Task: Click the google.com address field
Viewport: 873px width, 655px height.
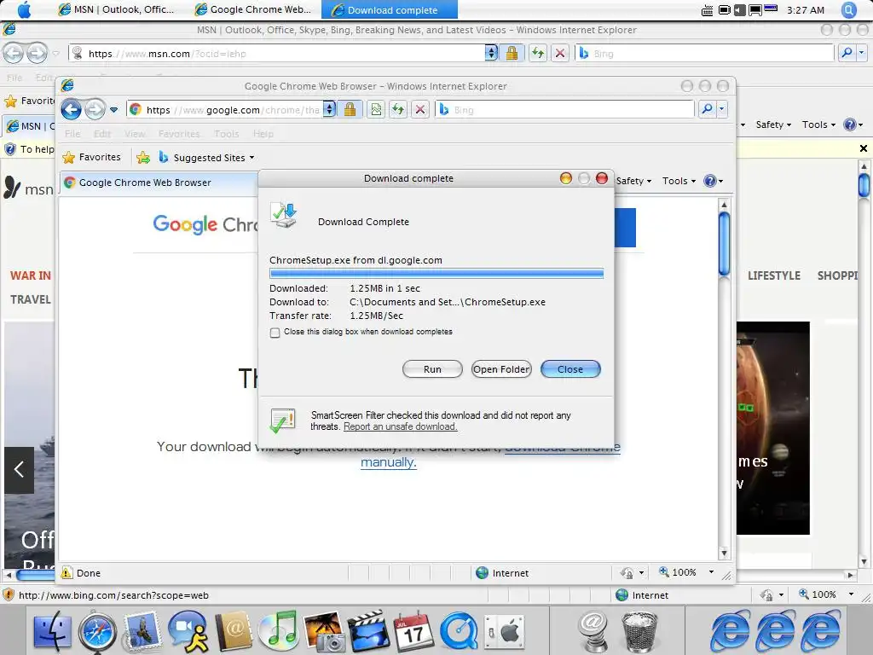Action: click(225, 110)
